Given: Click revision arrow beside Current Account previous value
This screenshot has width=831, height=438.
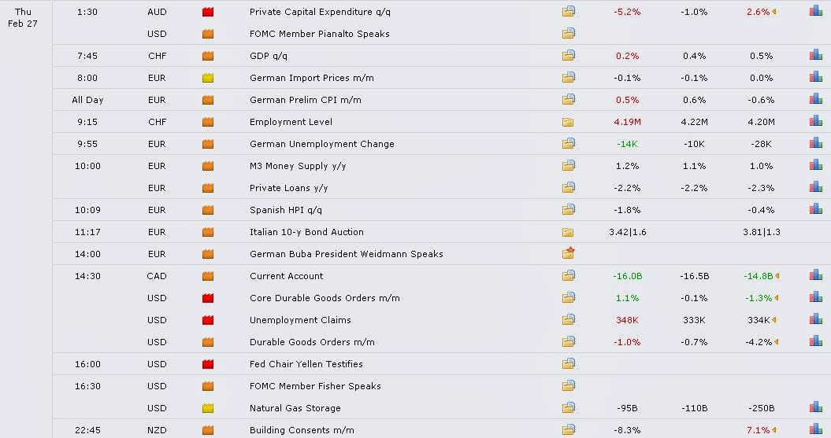Looking at the screenshot, I should point(777,276).
